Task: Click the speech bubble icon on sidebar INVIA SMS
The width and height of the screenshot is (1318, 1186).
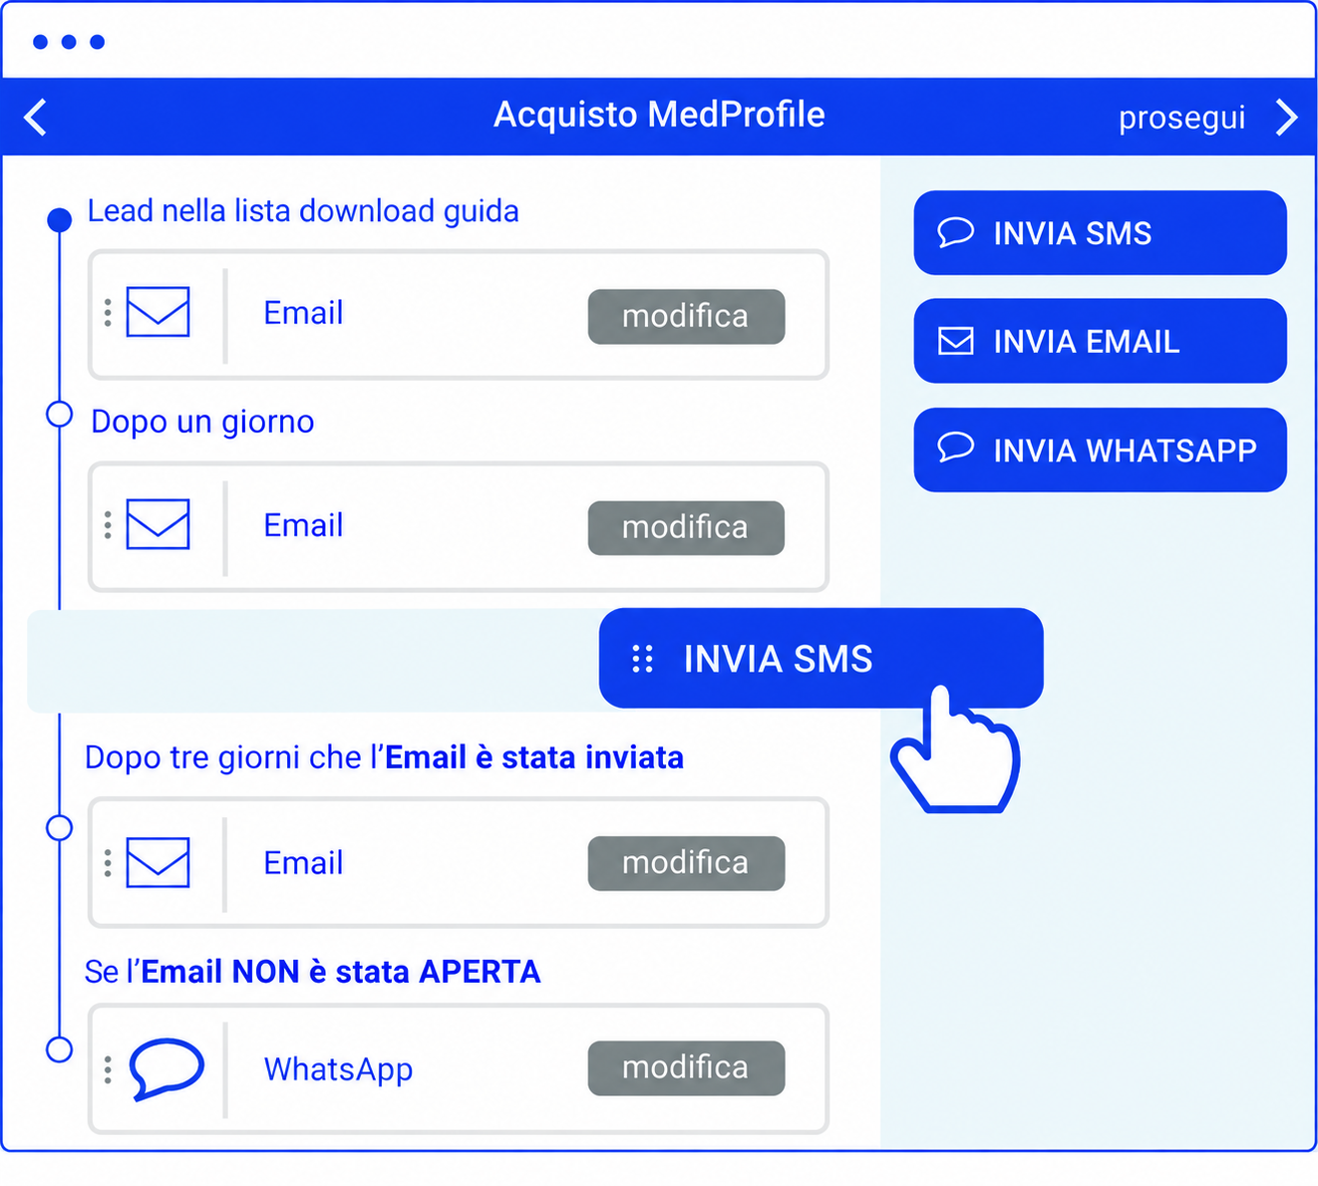Action: [x=955, y=232]
